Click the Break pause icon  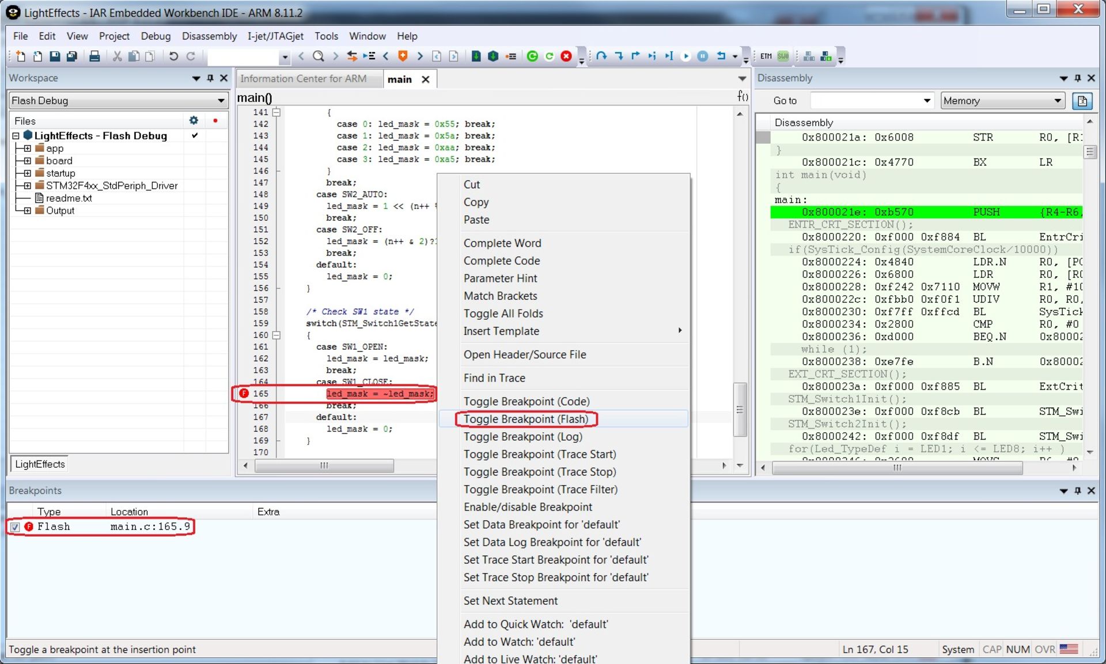pos(703,56)
